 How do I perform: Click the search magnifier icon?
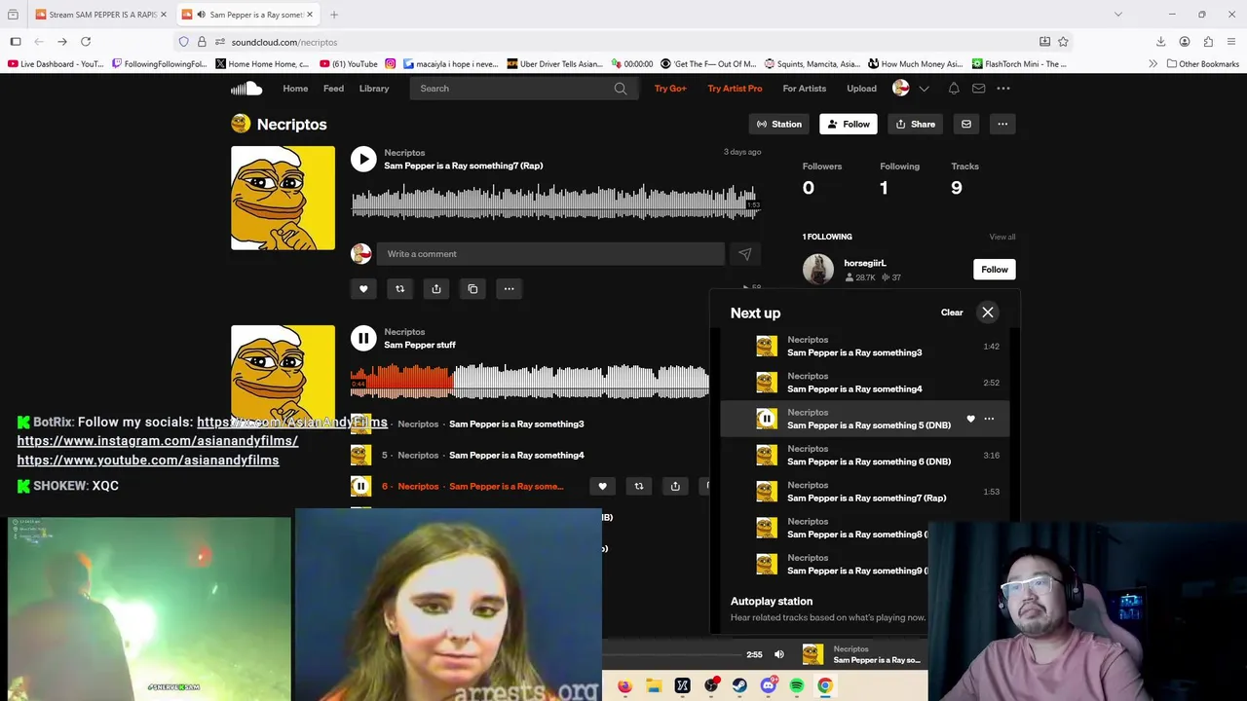pyautogui.click(x=621, y=89)
